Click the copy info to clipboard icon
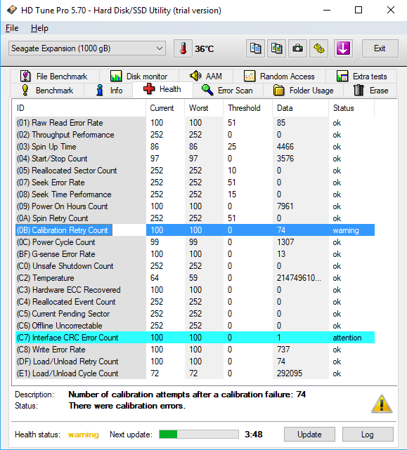The width and height of the screenshot is (407, 450). (255, 48)
